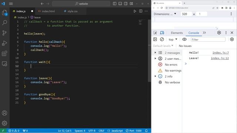Switch to the style.css tab

pyautogui.click(x=73, y=11)
